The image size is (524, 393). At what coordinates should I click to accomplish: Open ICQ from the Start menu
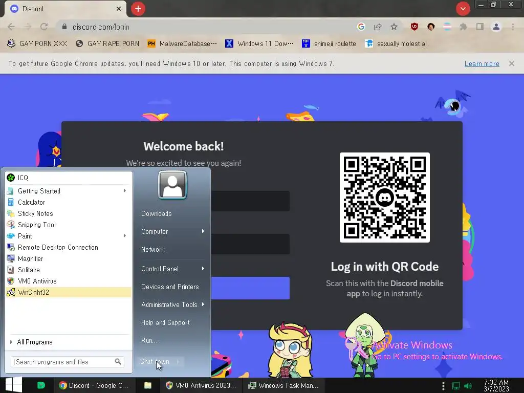69,178
